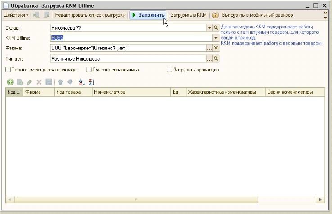Click Редактировать список выгрузки
The height and width of the screenshot is (214, 332).
pyautogui.click(x=90, y=15)
